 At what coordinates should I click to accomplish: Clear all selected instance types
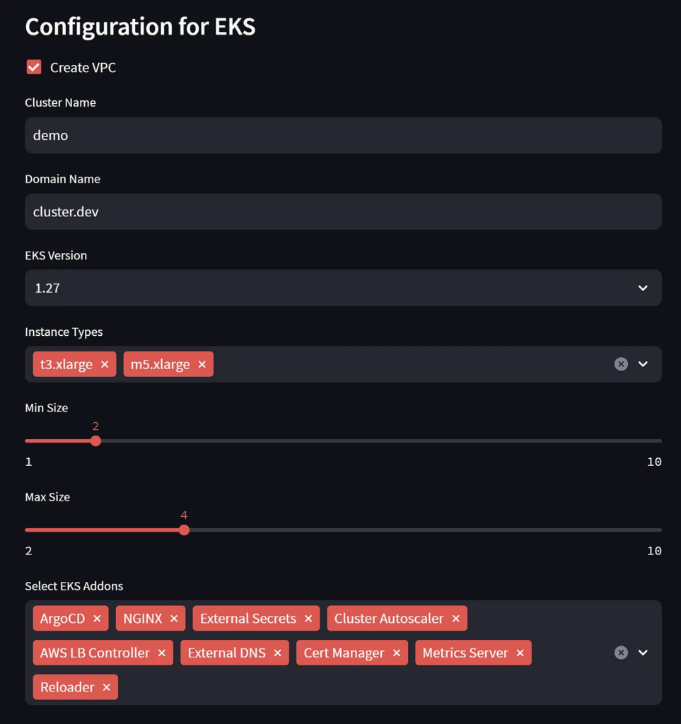coord(621,364)
